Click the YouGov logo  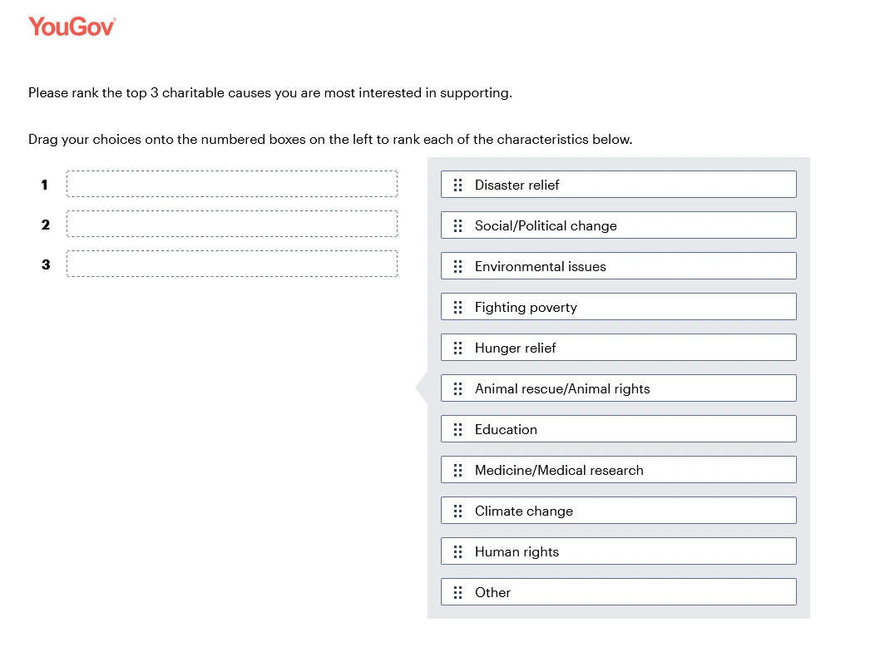[72, 27]
